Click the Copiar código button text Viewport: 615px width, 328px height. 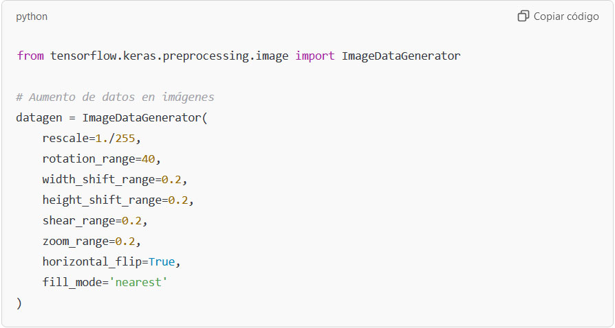coord(566,16)
